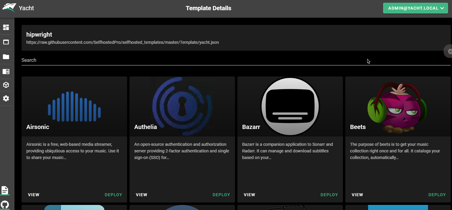Click the Bazarr description text
This screenshot has width=452, height=210.
(287, 151)
